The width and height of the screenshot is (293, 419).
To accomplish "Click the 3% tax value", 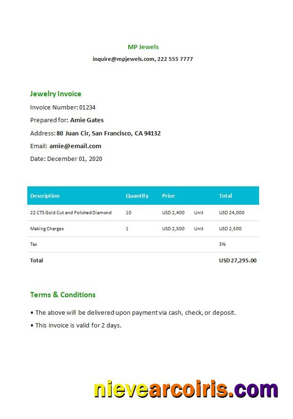I will pyautogui.click(x=222, y=244).
